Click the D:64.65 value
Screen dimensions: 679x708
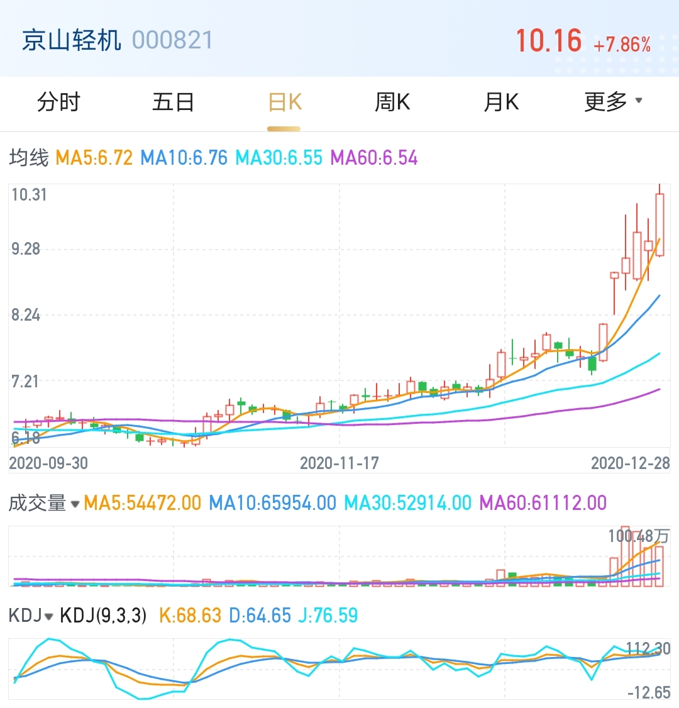click(260, 616)
